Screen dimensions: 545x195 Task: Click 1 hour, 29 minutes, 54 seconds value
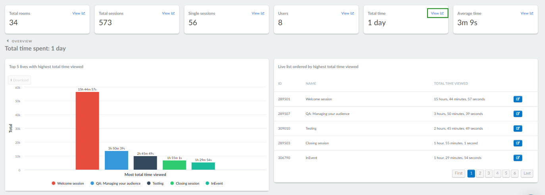pyautogui.click(x=458, y=158)
